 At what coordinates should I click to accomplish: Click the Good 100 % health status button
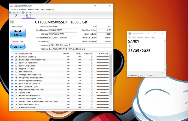tap(18, 33)
